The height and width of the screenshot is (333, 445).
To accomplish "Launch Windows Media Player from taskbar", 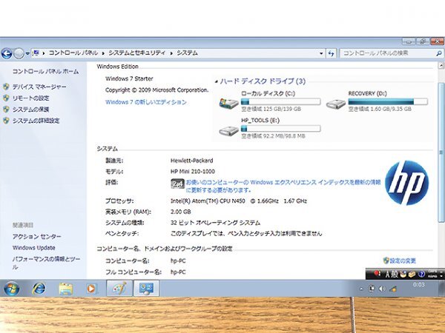I will pyautogui.click(x=91, y=289).
